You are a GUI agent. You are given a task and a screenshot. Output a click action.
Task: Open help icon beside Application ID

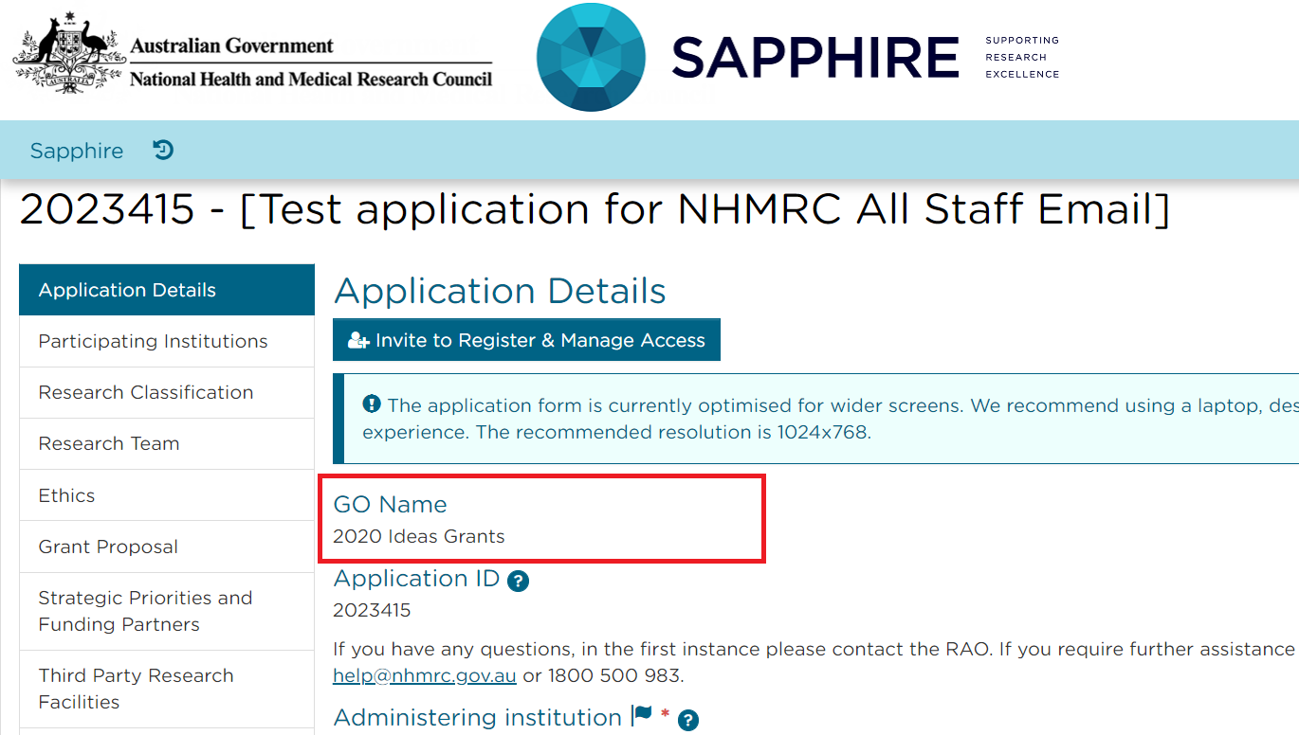pyautogui.click(x=518, y=582)
